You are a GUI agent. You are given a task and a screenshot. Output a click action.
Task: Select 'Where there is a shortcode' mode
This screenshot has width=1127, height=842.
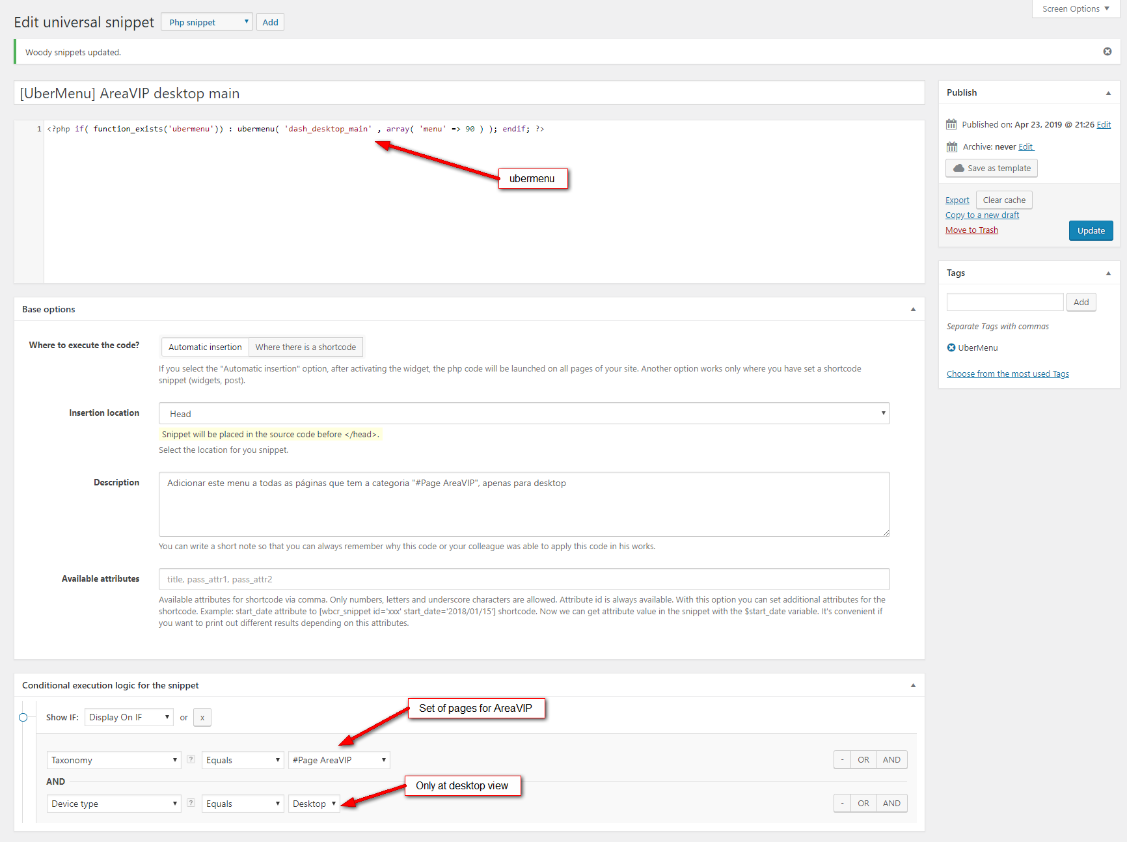coord(305,347)
